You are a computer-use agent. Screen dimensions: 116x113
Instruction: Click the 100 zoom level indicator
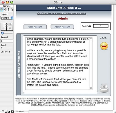pyautogui.click(x=2, y=112)
